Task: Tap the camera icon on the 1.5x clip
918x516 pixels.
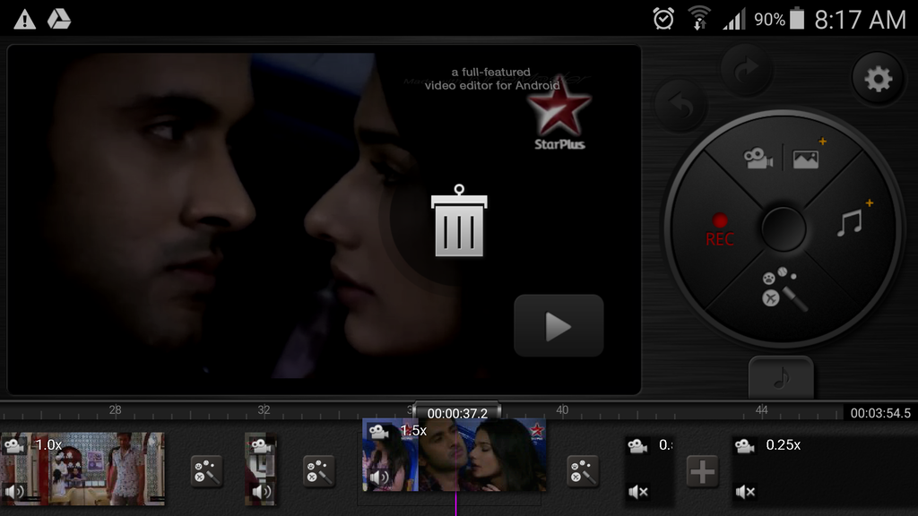Action: coord(379,432)
